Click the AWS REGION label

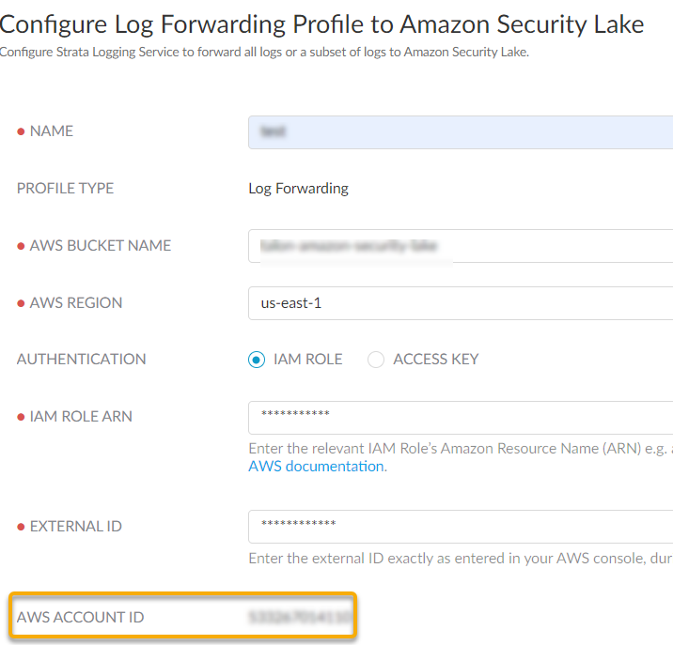coord(76,303)
